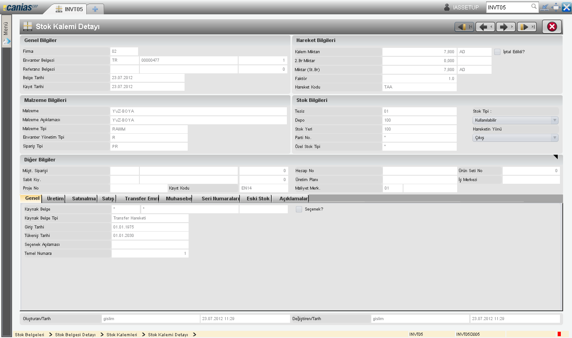
Task: Click INVT05D005 in the status bar
Action: point(468,334)
